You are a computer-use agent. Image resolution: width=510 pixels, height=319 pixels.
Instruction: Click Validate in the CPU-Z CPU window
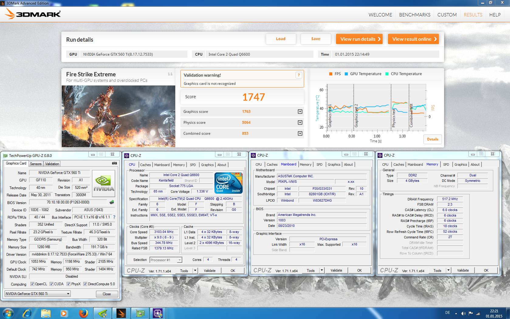tap(210, 271)
